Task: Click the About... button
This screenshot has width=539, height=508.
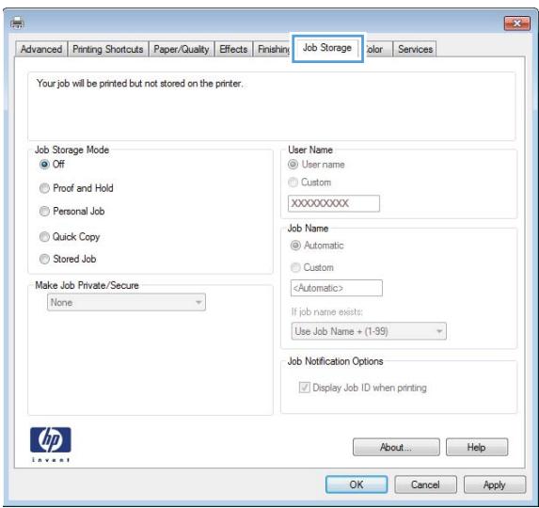Action: 396,447
